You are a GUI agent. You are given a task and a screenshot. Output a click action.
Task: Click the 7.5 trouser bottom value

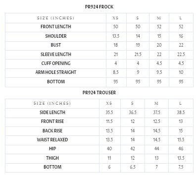tap(181, 167)
